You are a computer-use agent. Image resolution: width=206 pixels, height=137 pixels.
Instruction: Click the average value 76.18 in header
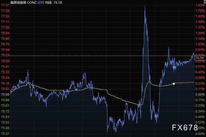(58, 2)
